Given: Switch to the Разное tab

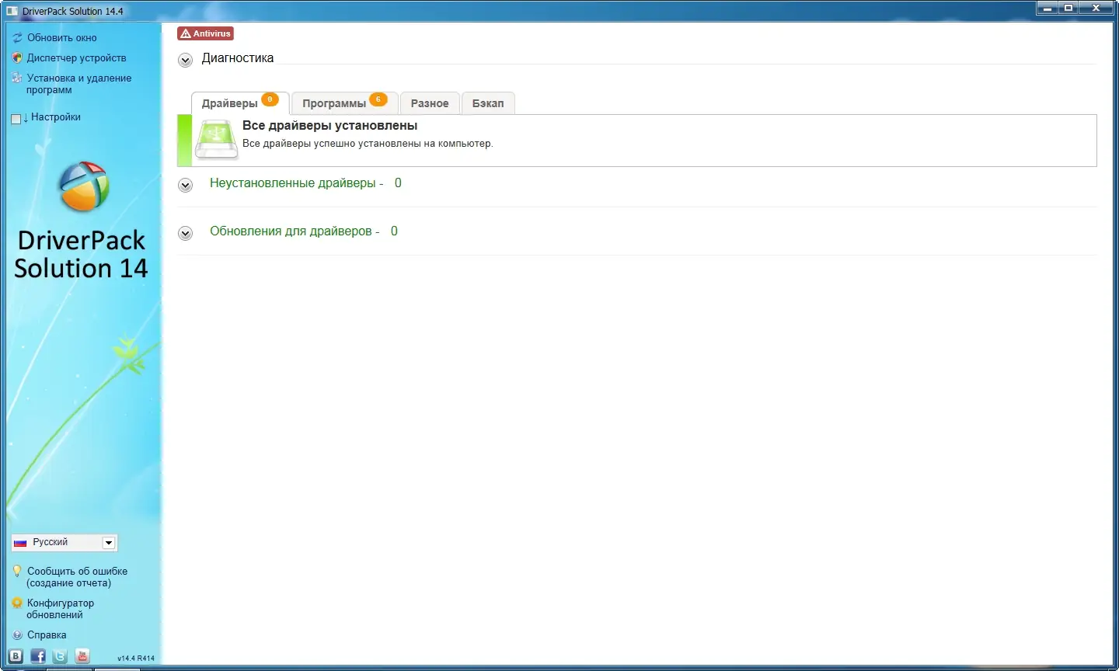Looking at the screenshot, I should coord(430,103).
